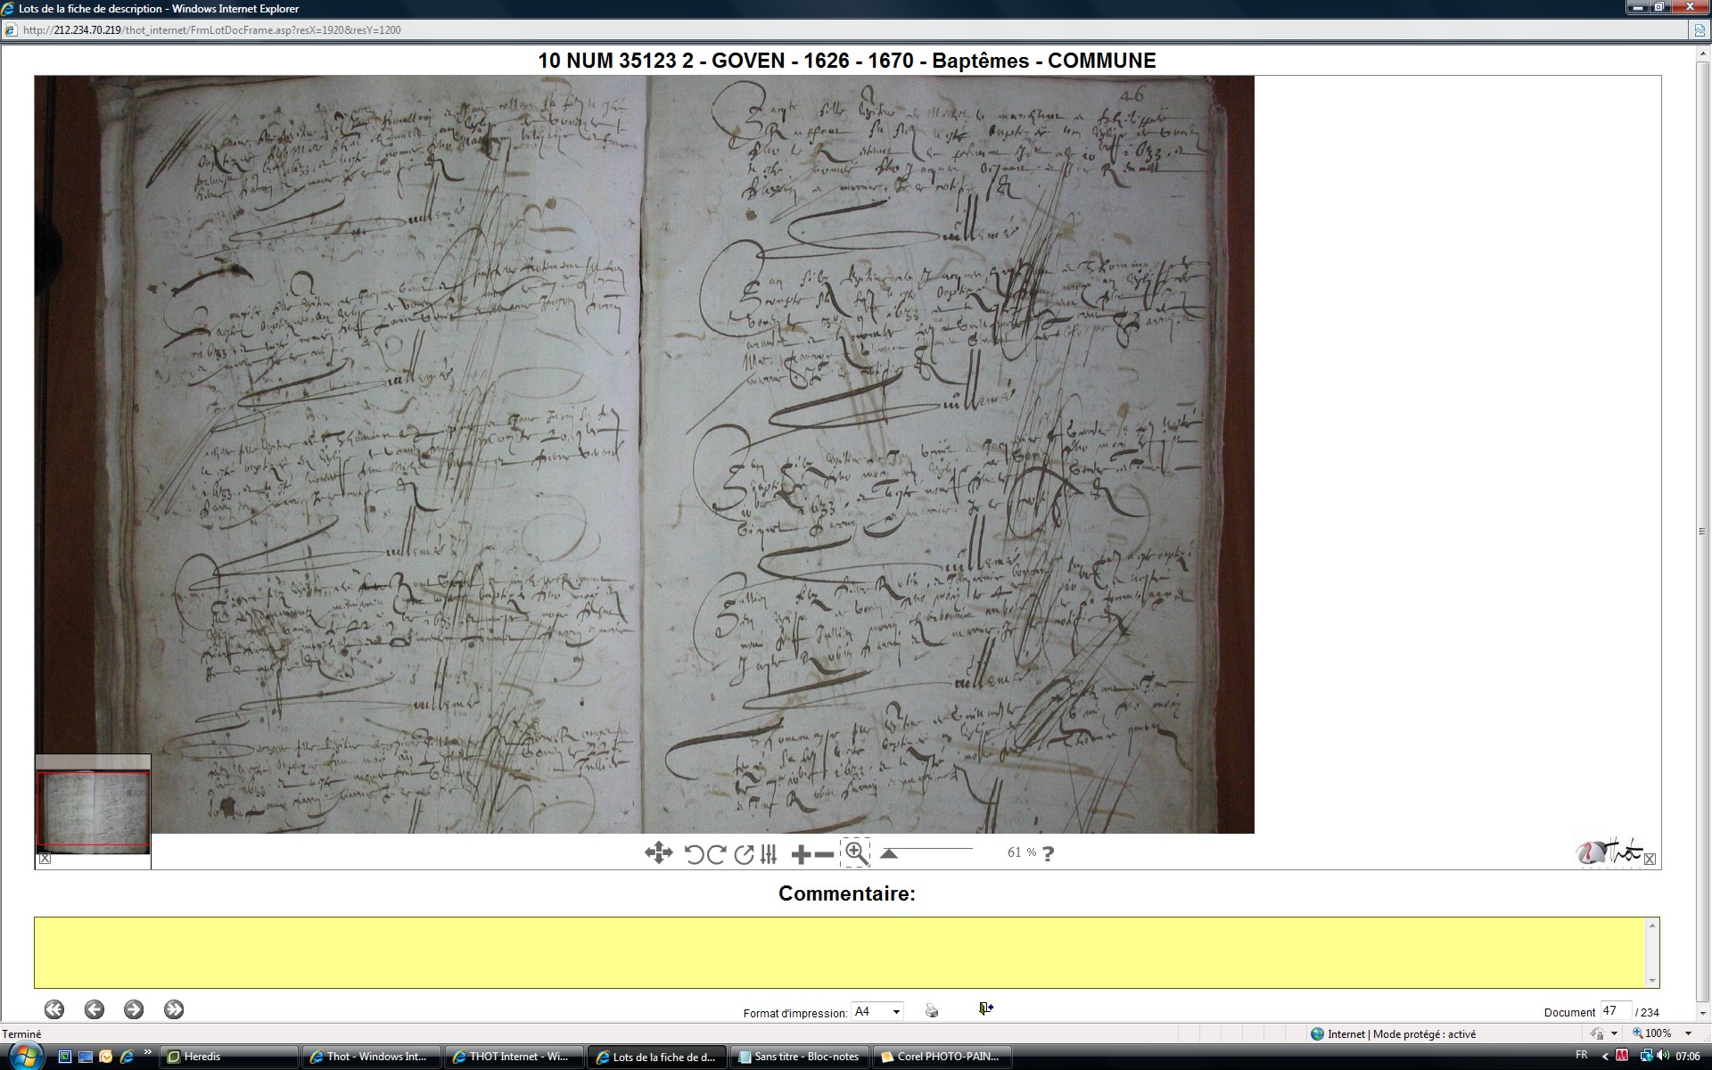Click the free rotation reset icon
The image size is (1712, 1070).
pyautogui.click(x=744, y=854)
